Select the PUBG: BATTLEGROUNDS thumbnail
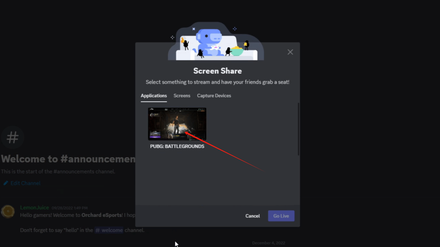 click(x=177, y=124)
